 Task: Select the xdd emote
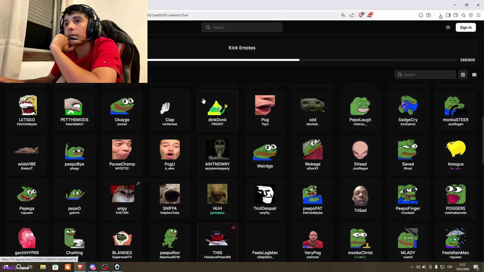point(313,110)
